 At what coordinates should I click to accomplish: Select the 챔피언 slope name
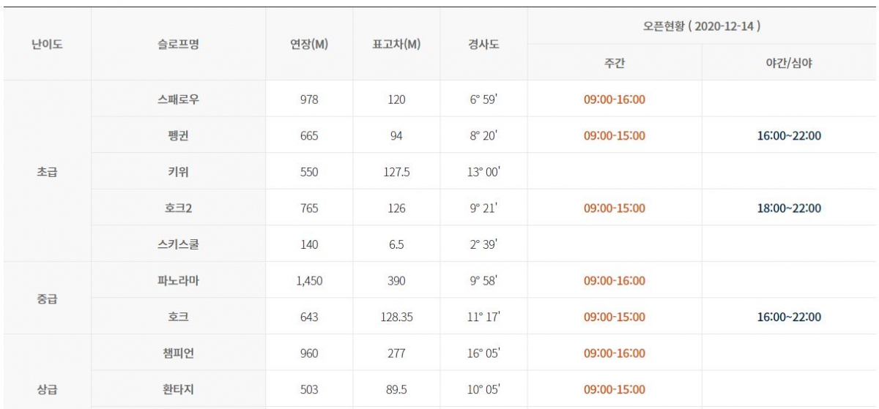click(178, 353)
